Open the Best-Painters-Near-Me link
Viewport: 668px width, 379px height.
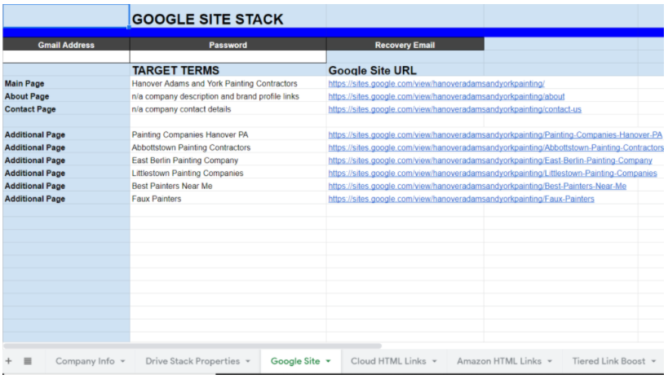[477, 186]
